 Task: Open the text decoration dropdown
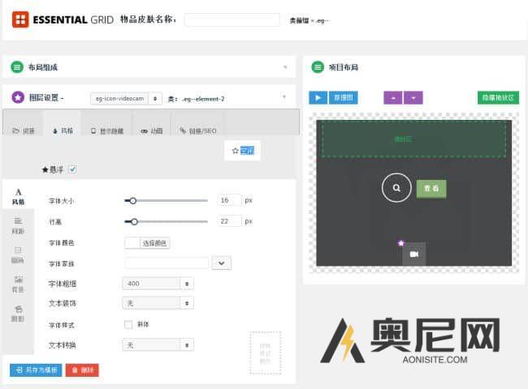click(x=158, y=303)
